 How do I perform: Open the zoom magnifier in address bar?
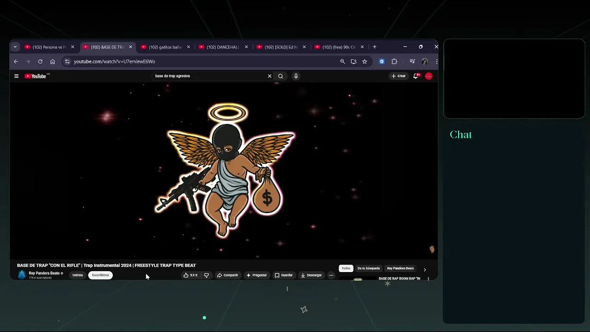[x=342, y=61]
